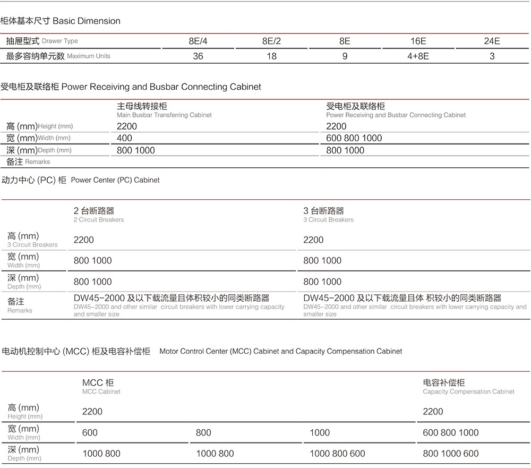Select the MCC width value "800"
The width and height of the screenshot is (531, 468).
click(x=203, y=433)
